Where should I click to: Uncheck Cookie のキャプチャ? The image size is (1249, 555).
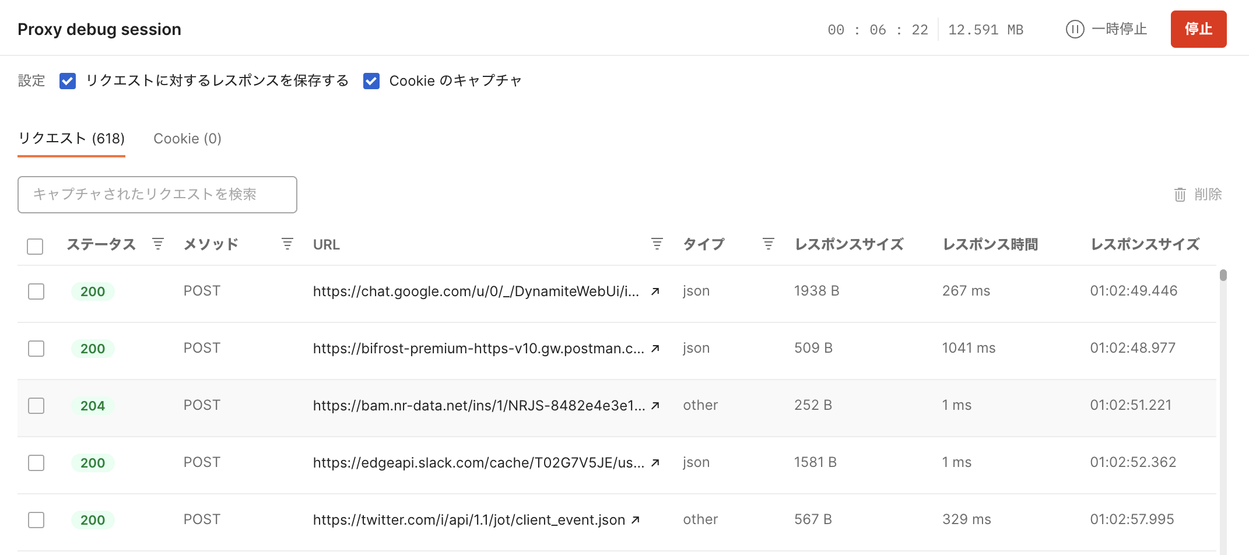(371, 81)
